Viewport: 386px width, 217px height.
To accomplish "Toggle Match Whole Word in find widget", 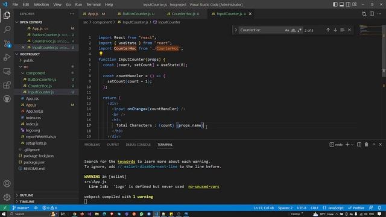I will click(x=293, y=30).
